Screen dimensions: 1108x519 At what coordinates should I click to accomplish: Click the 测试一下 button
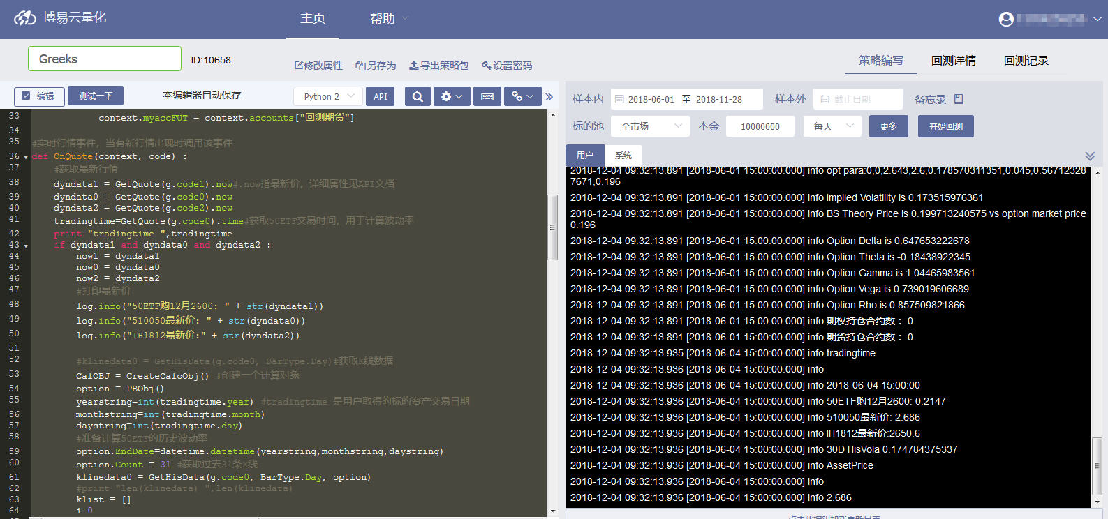96,96
